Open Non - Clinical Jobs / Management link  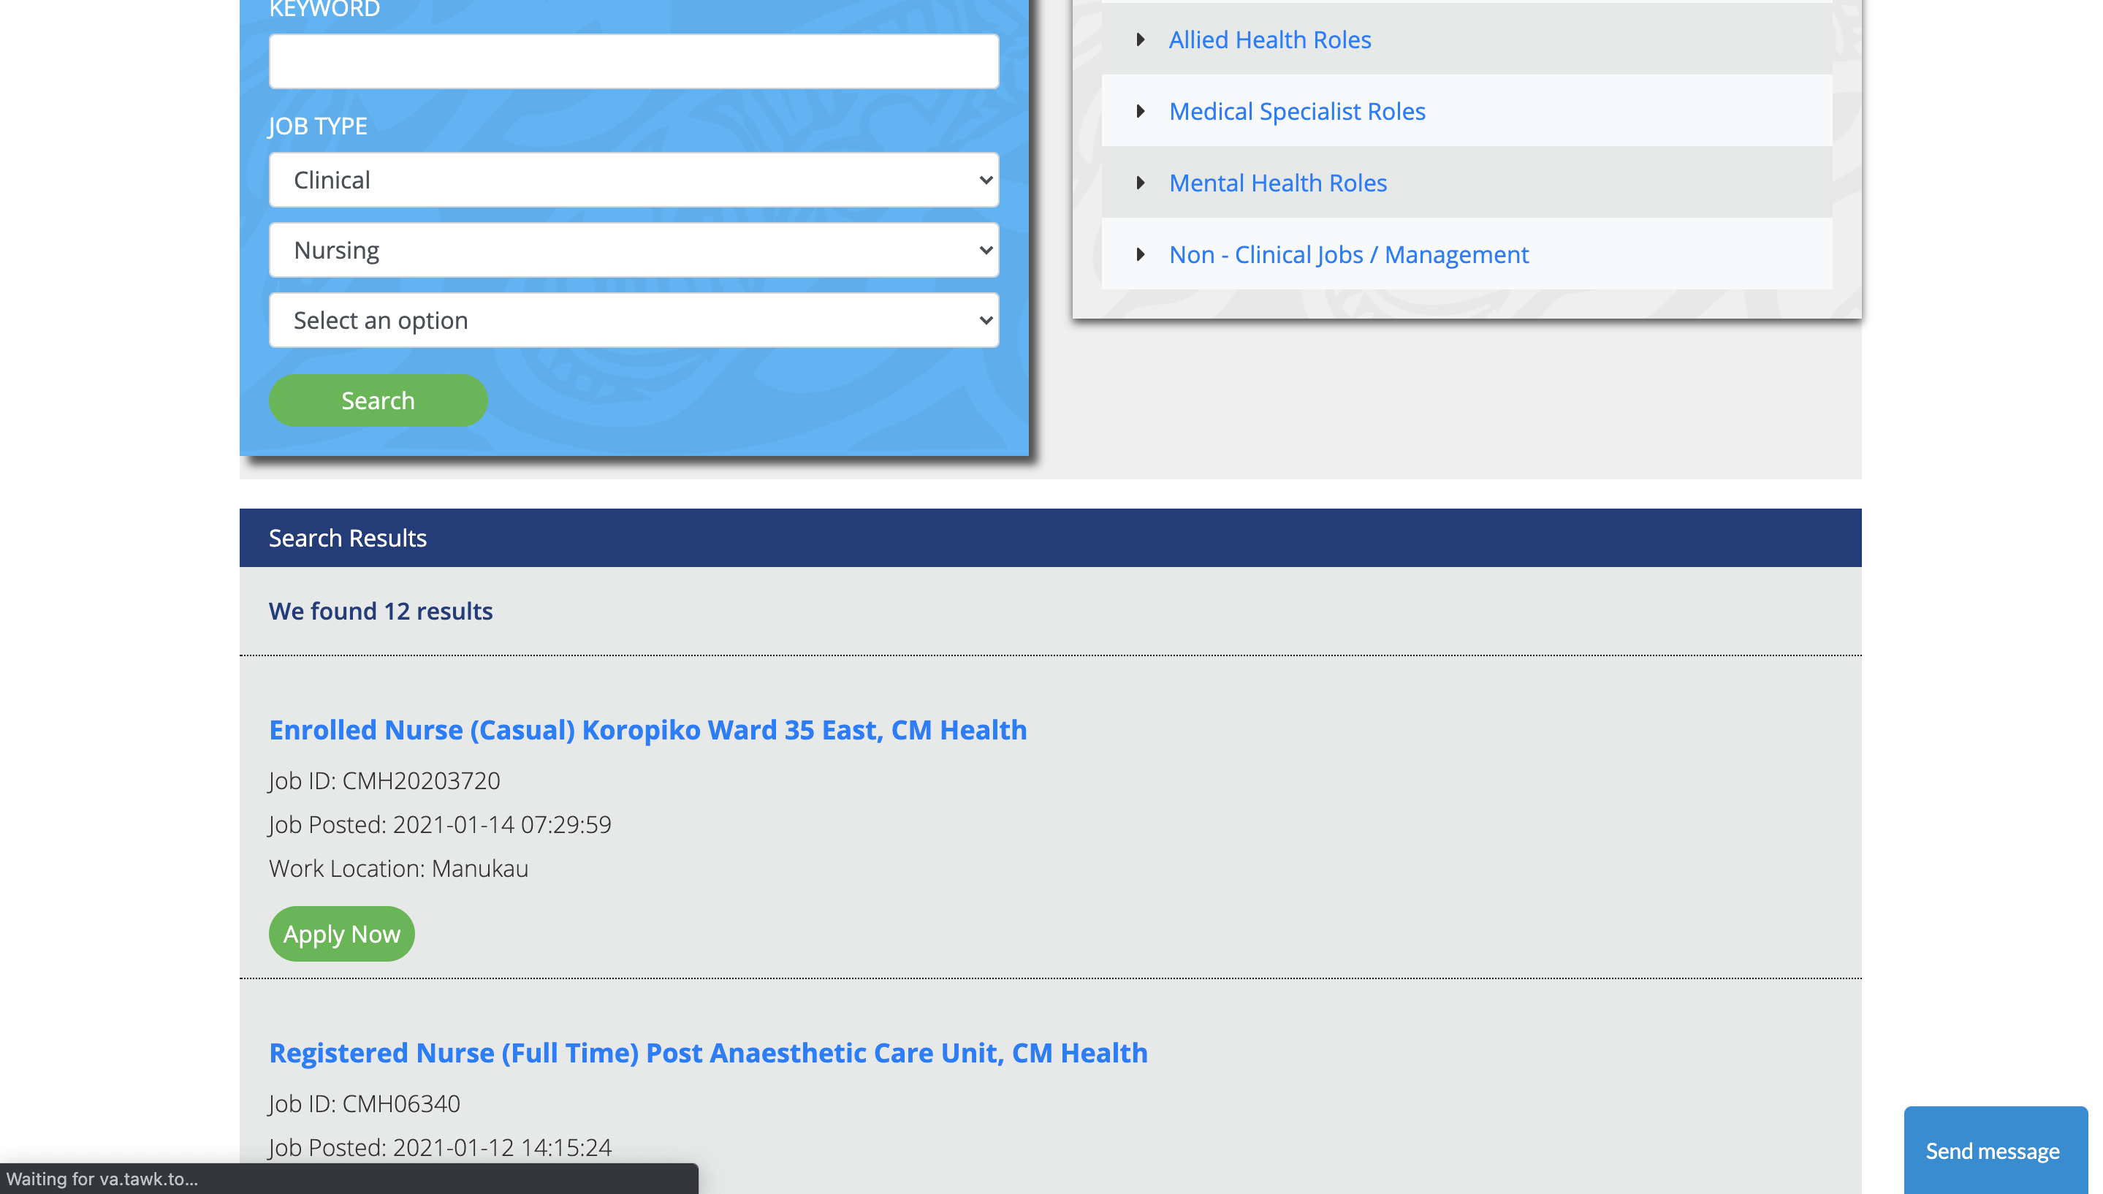coord(1349,254)
